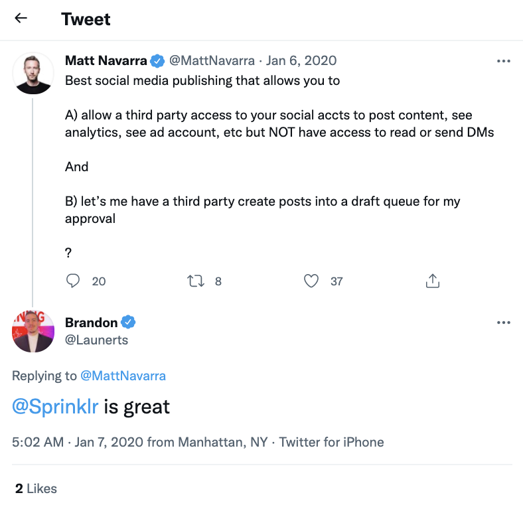Open more options on Matt Navarra's tweet
Viewport: 523px width, 511px height.
click(504, 61)
